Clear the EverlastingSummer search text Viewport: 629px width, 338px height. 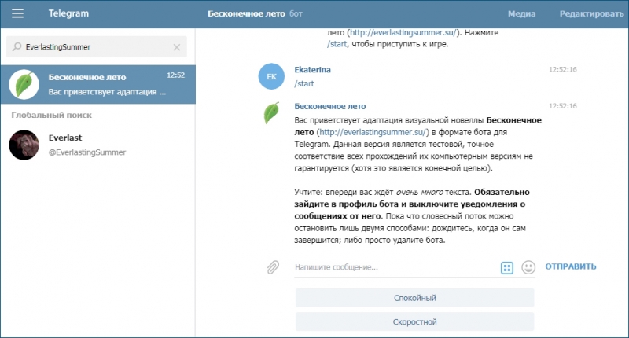[176, 47]
